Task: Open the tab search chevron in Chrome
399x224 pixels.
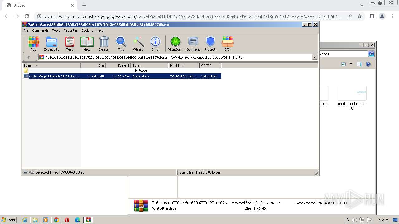Action: [x=362, y=5]
